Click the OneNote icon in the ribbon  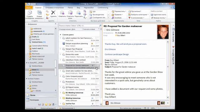click(x=113, y=18)
